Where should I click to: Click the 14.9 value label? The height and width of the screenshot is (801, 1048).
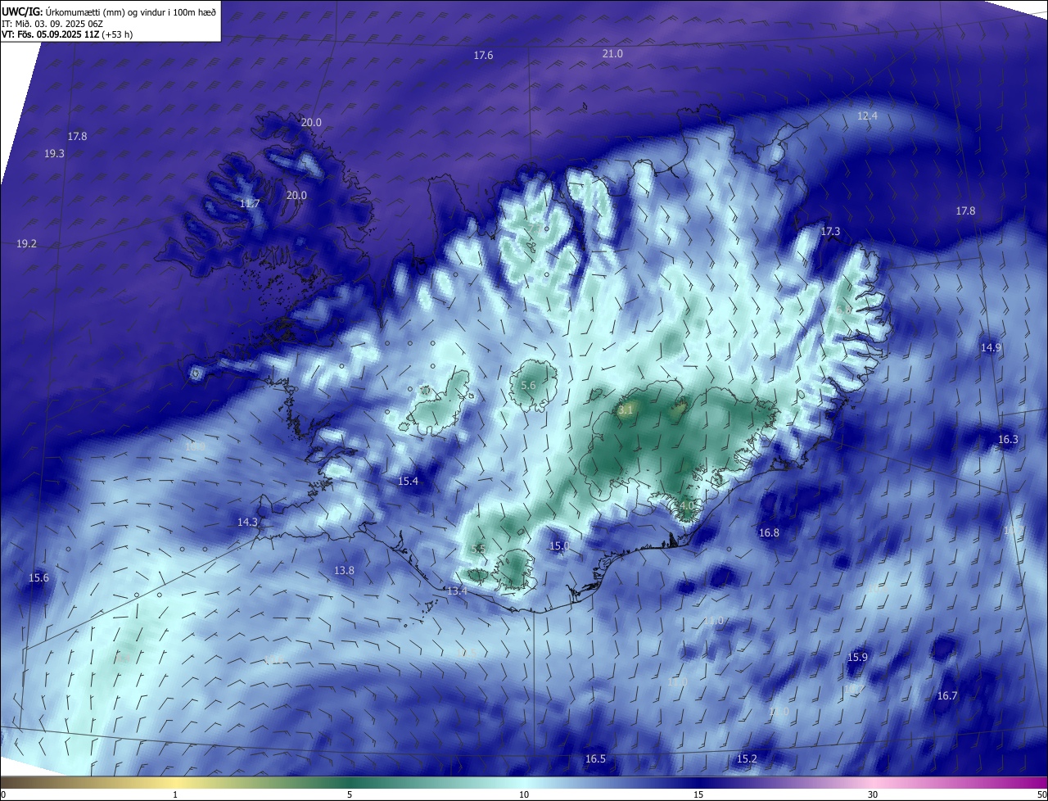click(x=991, y=348)
